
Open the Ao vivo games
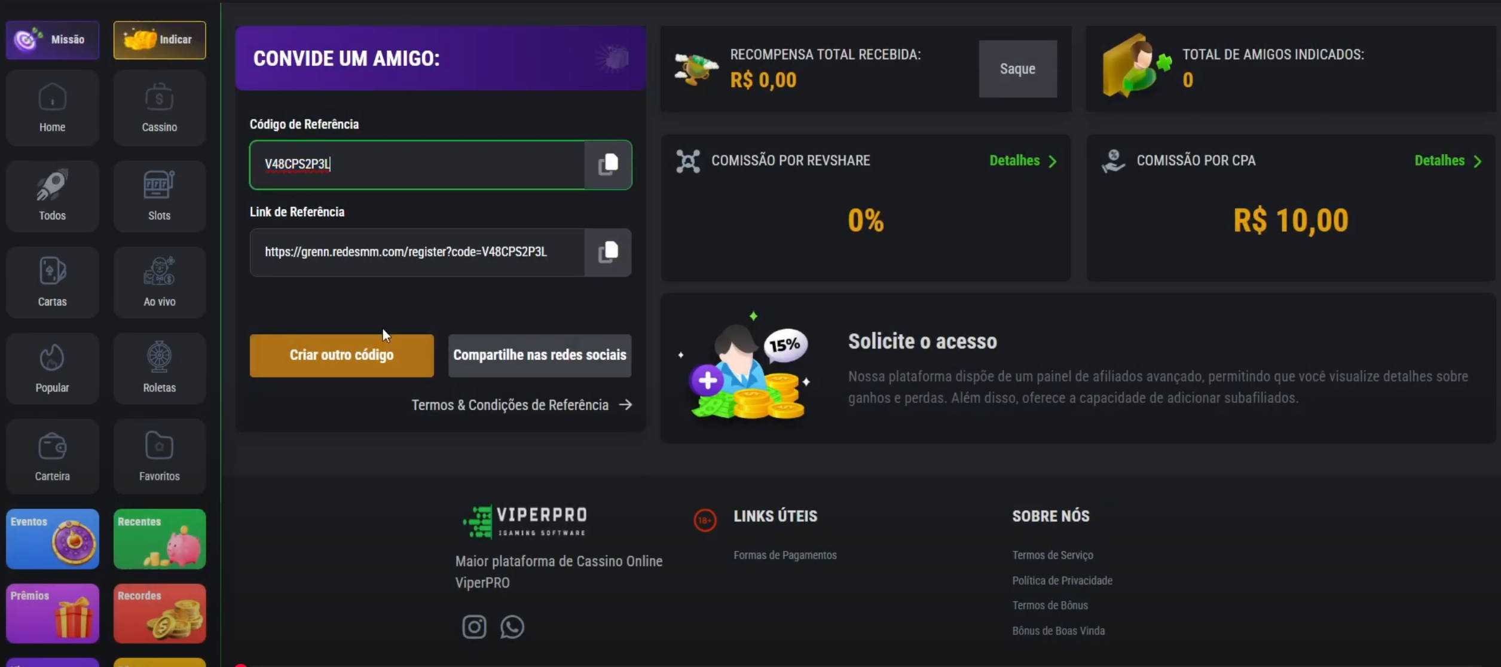coord(160,282)
